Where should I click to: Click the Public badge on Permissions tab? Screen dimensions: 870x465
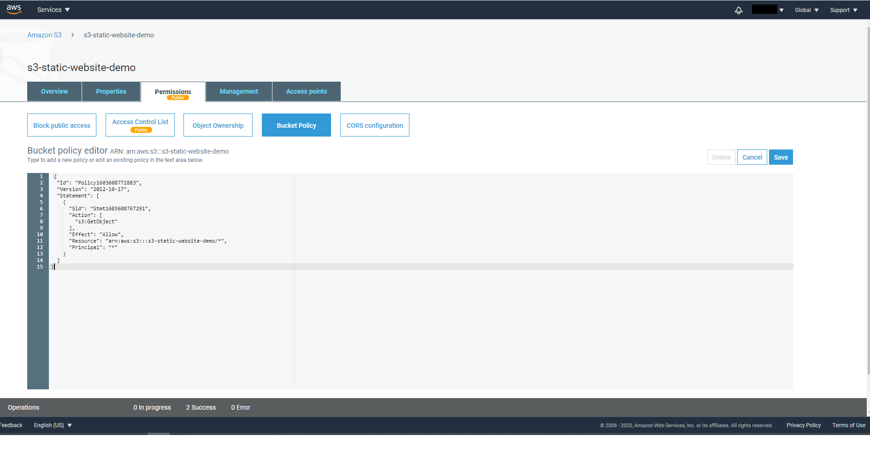(x=178, y=98)
